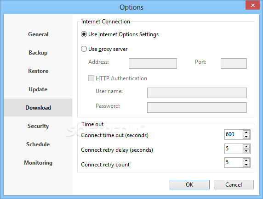Click the Connect time out value field

point(234,134)
